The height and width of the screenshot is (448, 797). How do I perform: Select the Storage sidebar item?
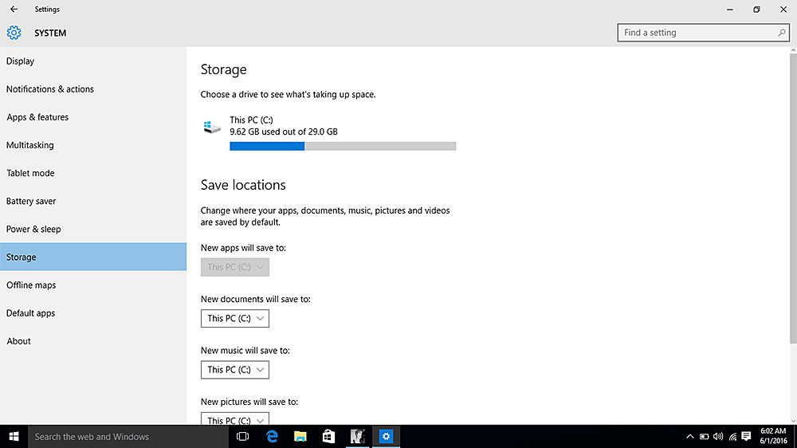[93, 257]
